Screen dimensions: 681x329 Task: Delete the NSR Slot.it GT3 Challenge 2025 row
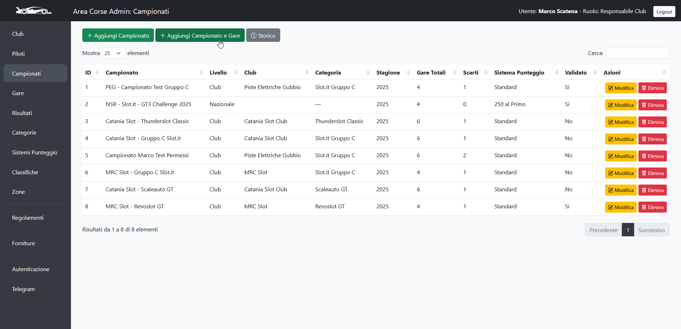[652, 105]
